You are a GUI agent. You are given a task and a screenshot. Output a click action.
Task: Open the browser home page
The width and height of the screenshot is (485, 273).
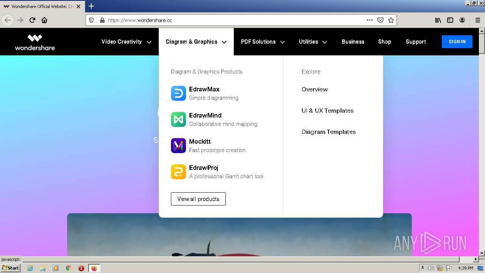pyautogui.click(x=44, y=20)
